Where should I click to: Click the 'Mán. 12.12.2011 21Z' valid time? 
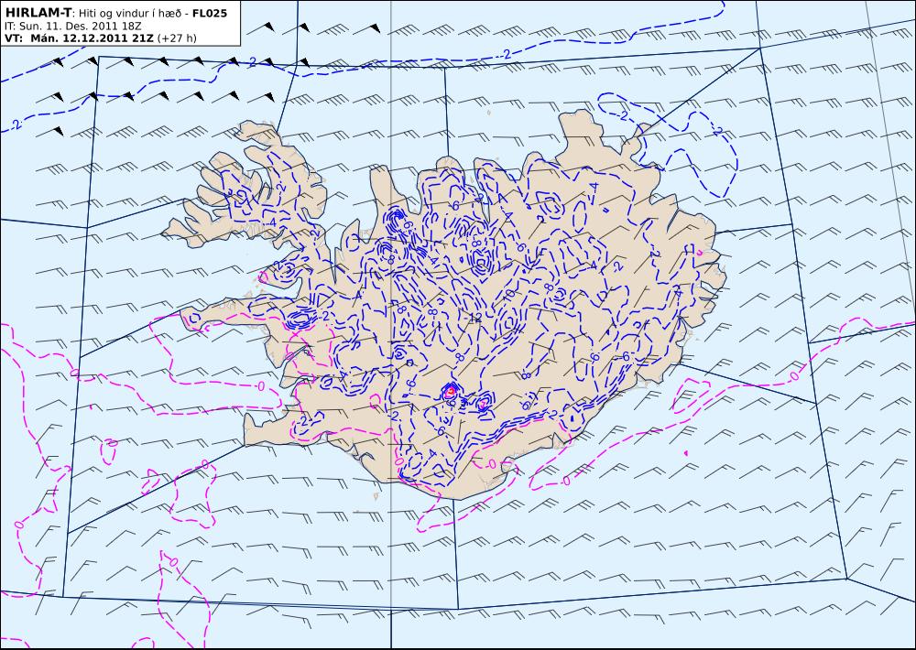click(x=92, y=38)
